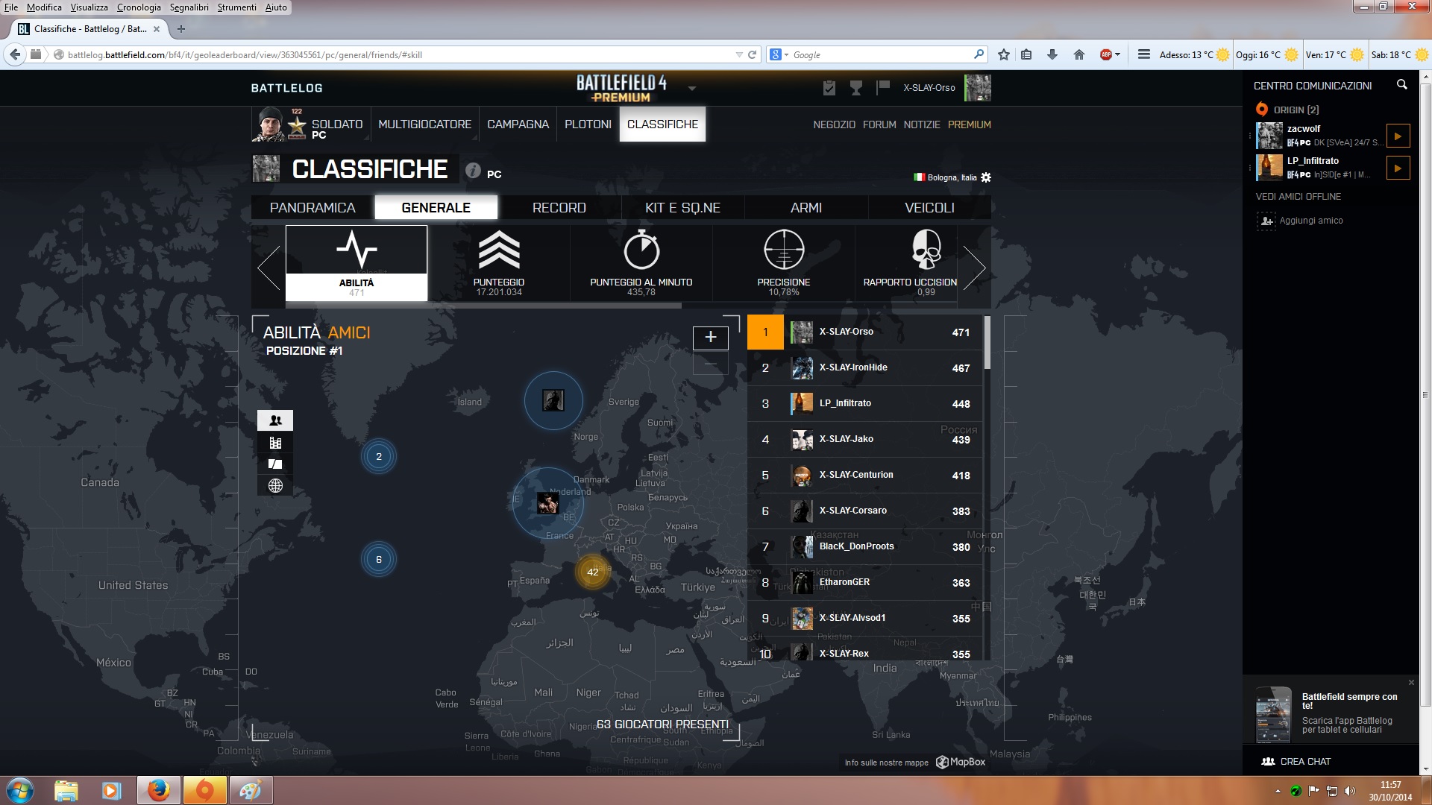1432x805 pixels.
Task: Open the Armi tab
Action: [806, 208]
